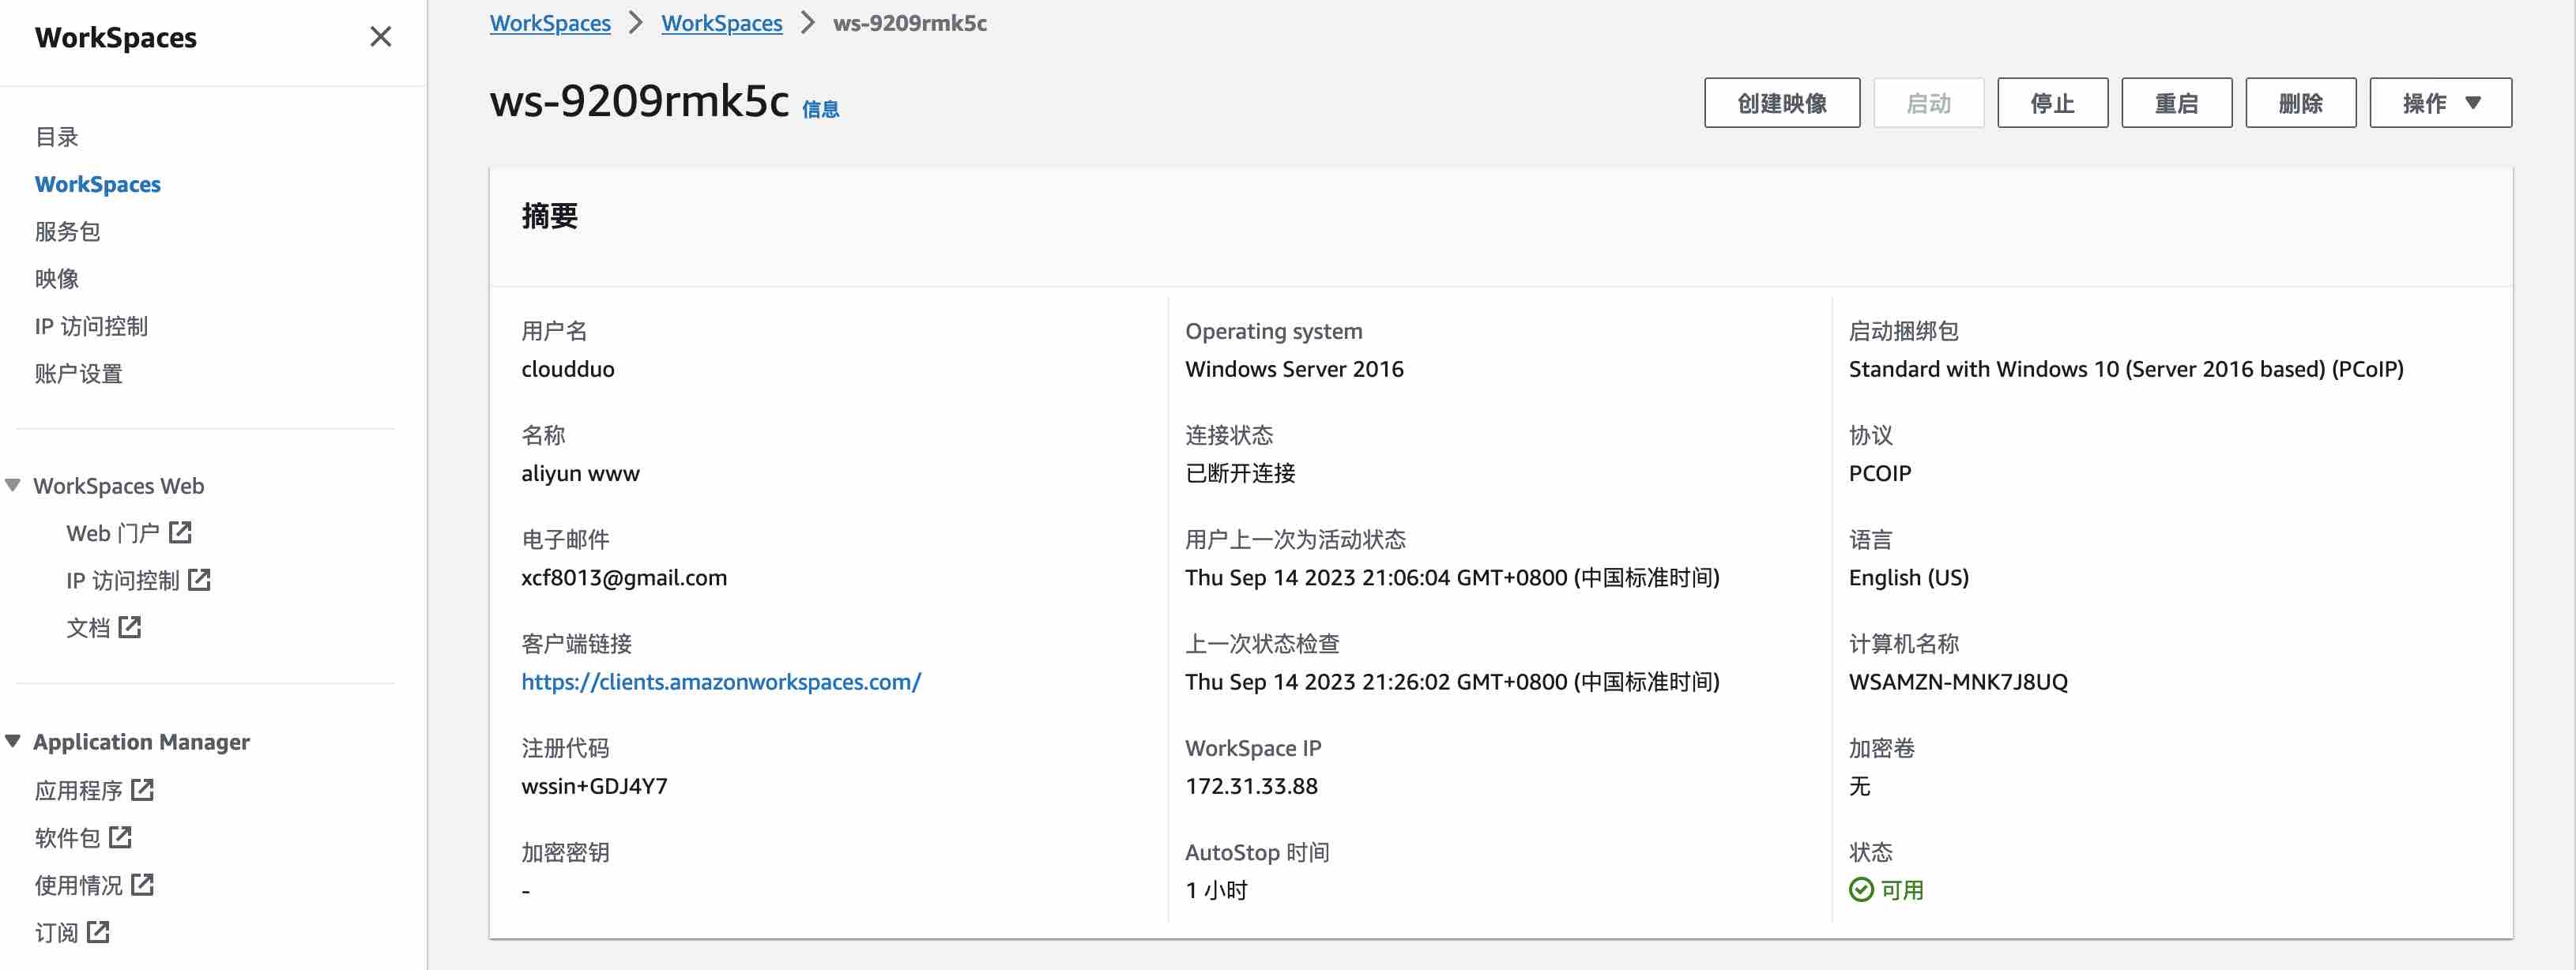Open IP 访问控制 under WorkSpaces Web
Viewport: 2576px width, 970px height.
pyautogui.click(x=123, y=580)
